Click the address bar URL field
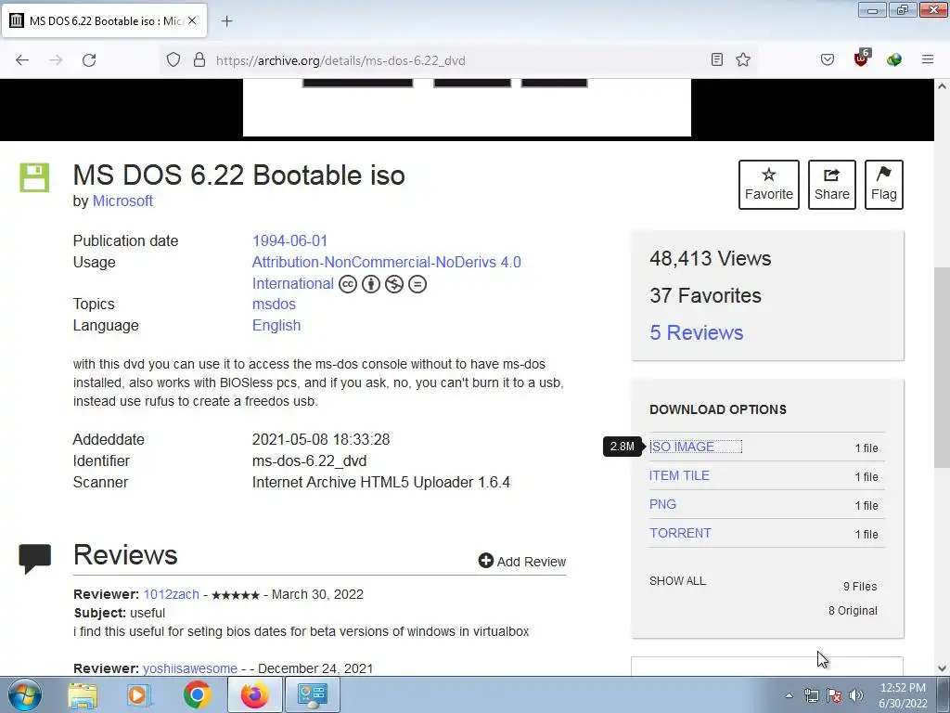Image resolution: width=950 pixels, height=713 pixels. 458,60
